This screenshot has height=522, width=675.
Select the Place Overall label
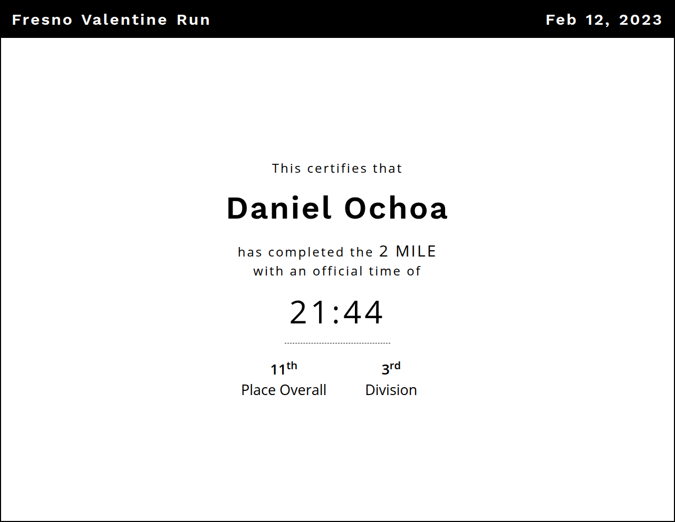click(x=284, y=390)
